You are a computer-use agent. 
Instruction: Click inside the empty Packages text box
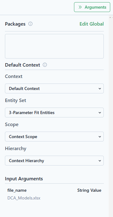(x=54, y=46)
